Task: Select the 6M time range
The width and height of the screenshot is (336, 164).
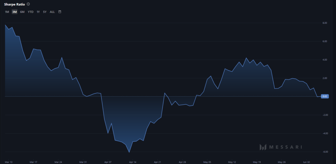Action: pyautogui.click(x=22, y=12)
